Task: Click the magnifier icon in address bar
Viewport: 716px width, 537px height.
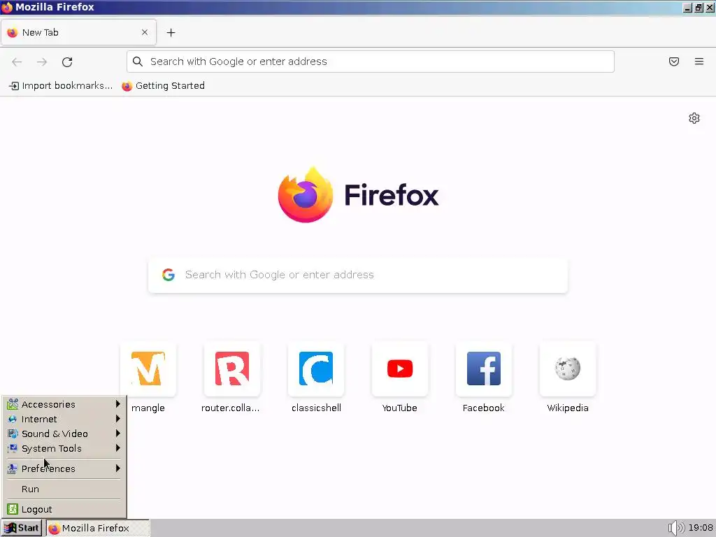Action: 138,62
